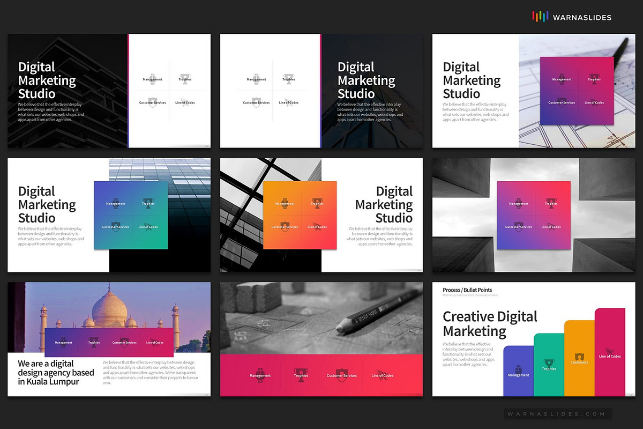Click the 'Process / Bullet Points' heading

pos(467,290)
